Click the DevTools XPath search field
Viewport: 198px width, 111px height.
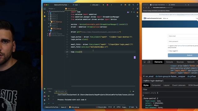170,81
